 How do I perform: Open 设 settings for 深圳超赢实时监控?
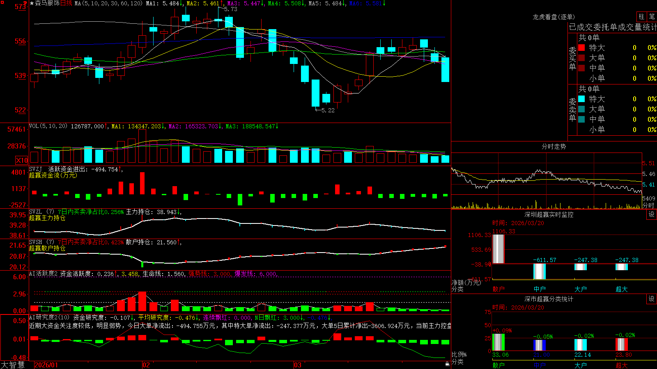click(x=652, y=214)
